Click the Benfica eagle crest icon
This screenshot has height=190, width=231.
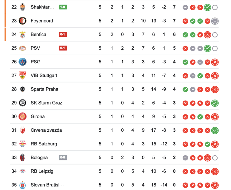[x=22, y=34]
